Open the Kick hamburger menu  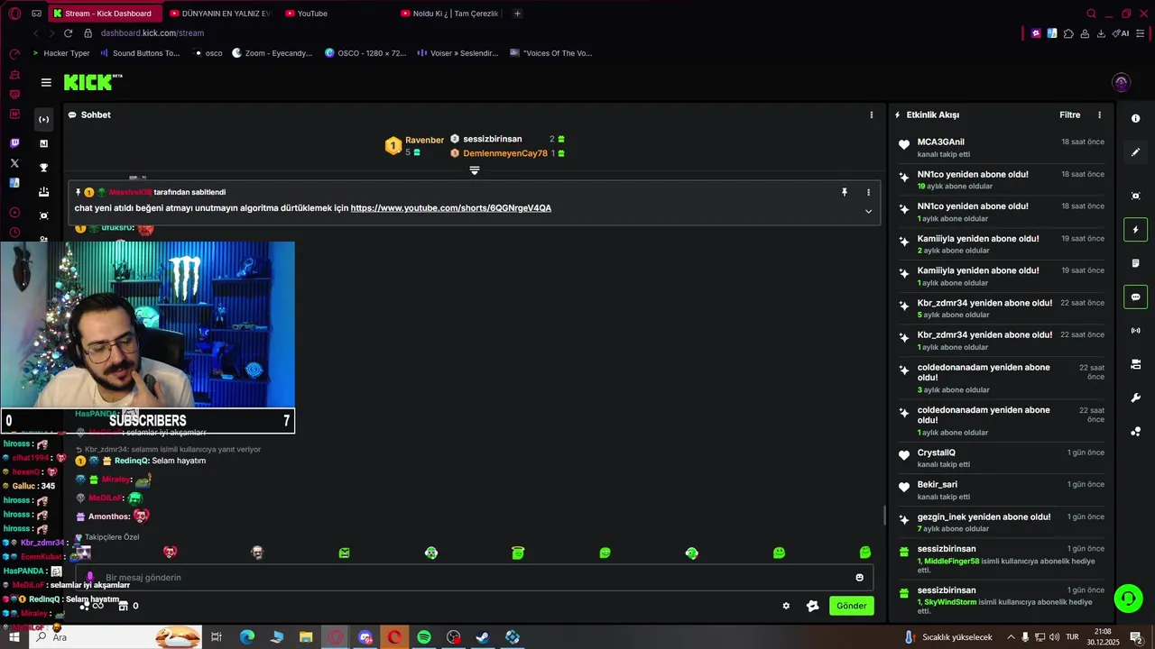46,82
